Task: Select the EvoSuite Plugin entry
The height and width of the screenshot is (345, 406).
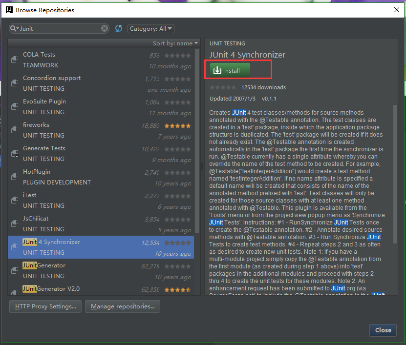Action: pos(101,106)
